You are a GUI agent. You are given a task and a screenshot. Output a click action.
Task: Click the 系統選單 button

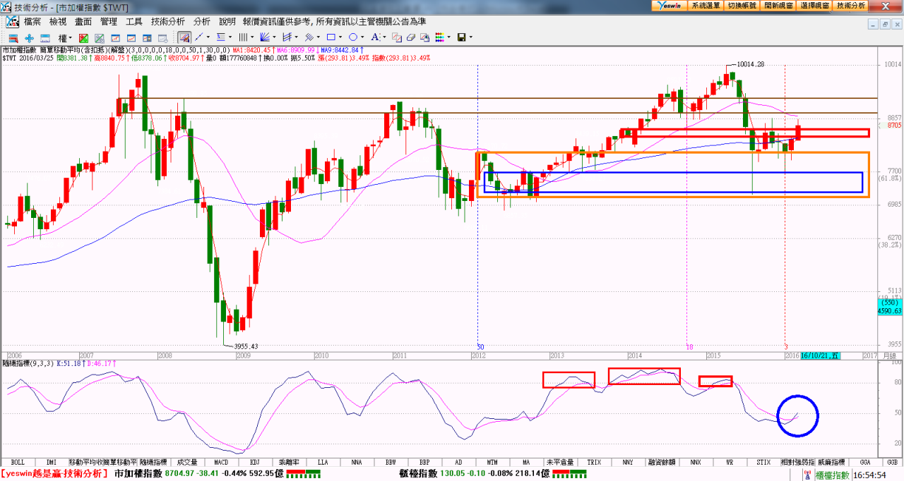pyautogui.click(x=706, y=5)
